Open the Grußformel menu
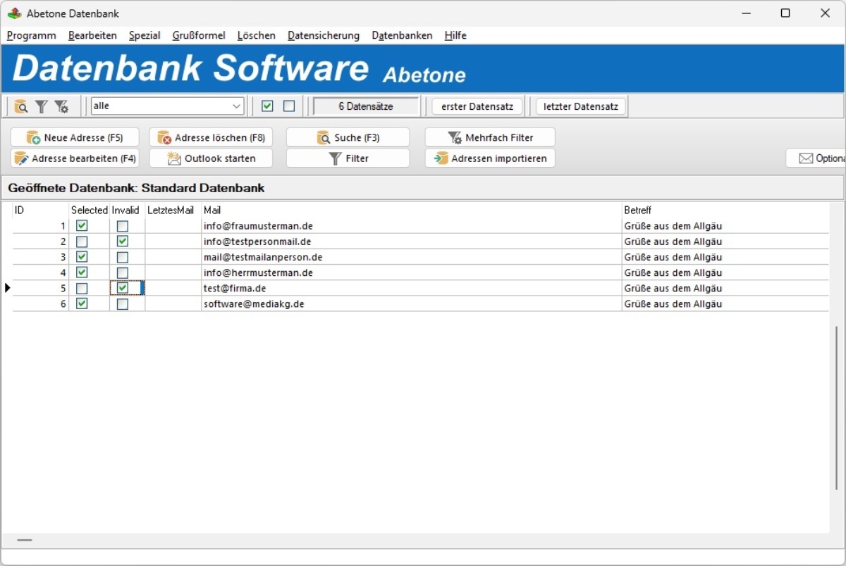The image size is (846, 566). [x=199, y=35]
